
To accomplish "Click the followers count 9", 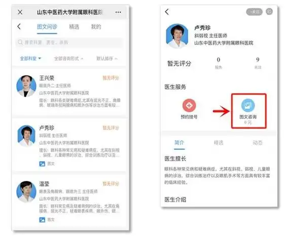I will coord(258,60).
